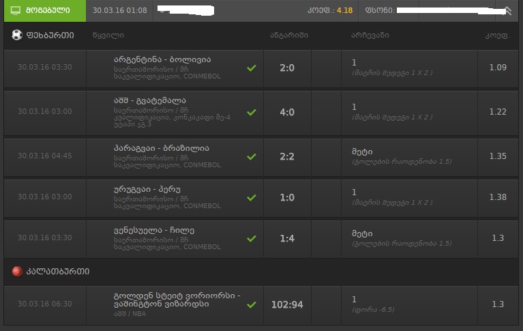
Task: Open the აშშ - გვატემალა match
Action: 150,100
